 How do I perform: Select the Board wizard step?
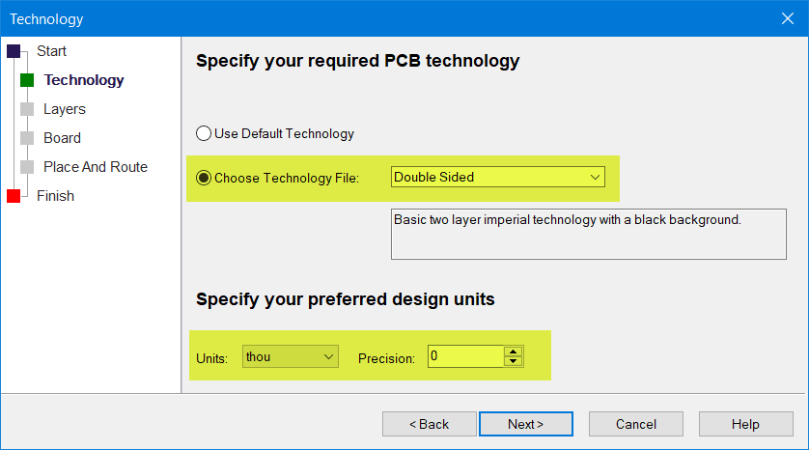pos(63,138)
